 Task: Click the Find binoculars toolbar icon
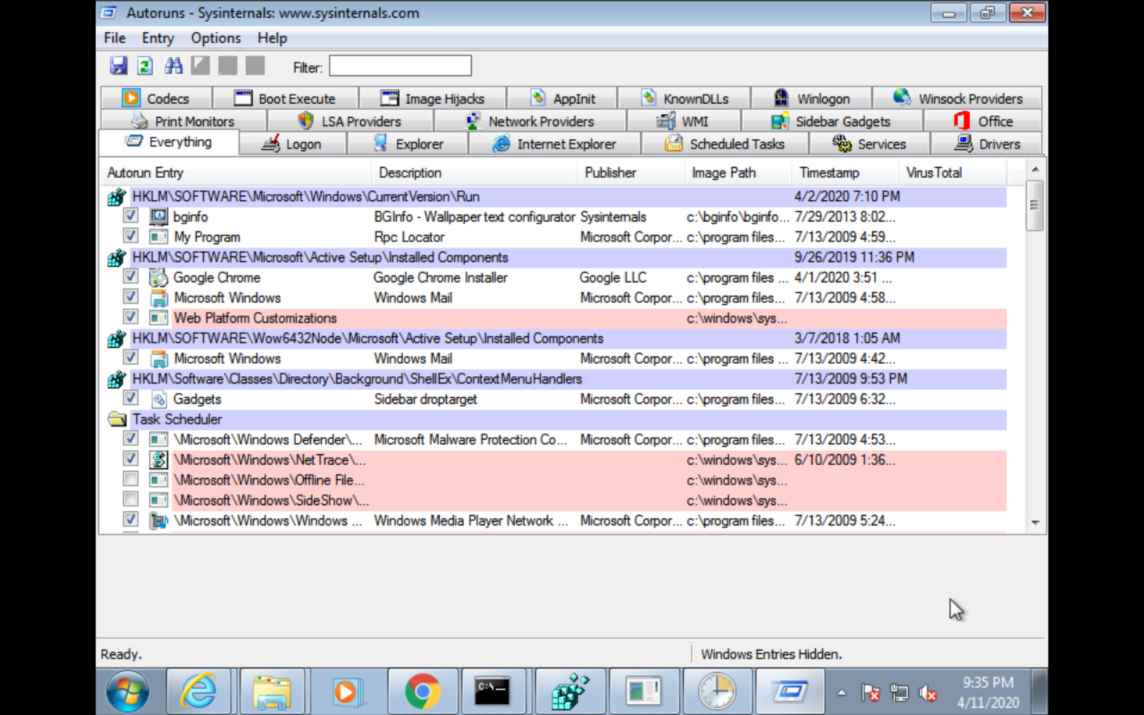(173, 66)
